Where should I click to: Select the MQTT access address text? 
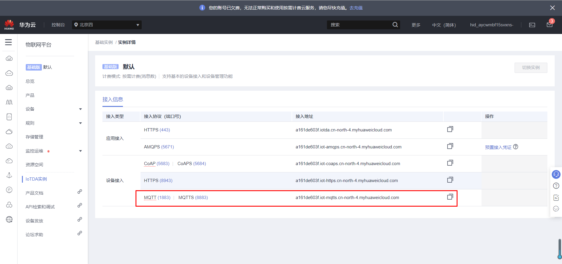click(x=347, y=198)
